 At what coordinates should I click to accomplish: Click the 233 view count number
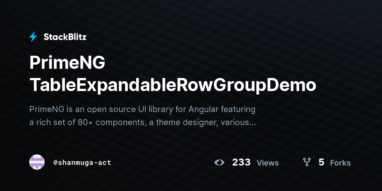click(241, 162)
